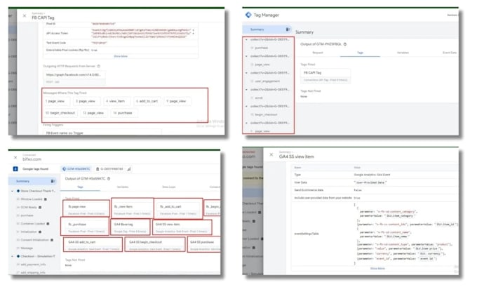Image resolution: width=477 pixels, height=287 pixels.
Task: Select add_payment_info event
Action: (33, 265)
